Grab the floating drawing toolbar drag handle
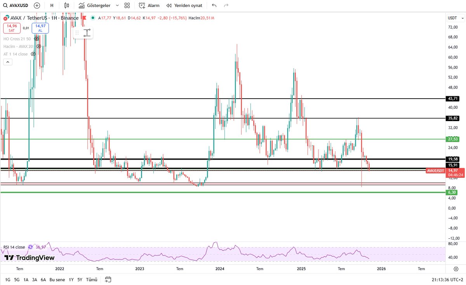The width and height of the screenshot is (466, 285). (77, 33)
